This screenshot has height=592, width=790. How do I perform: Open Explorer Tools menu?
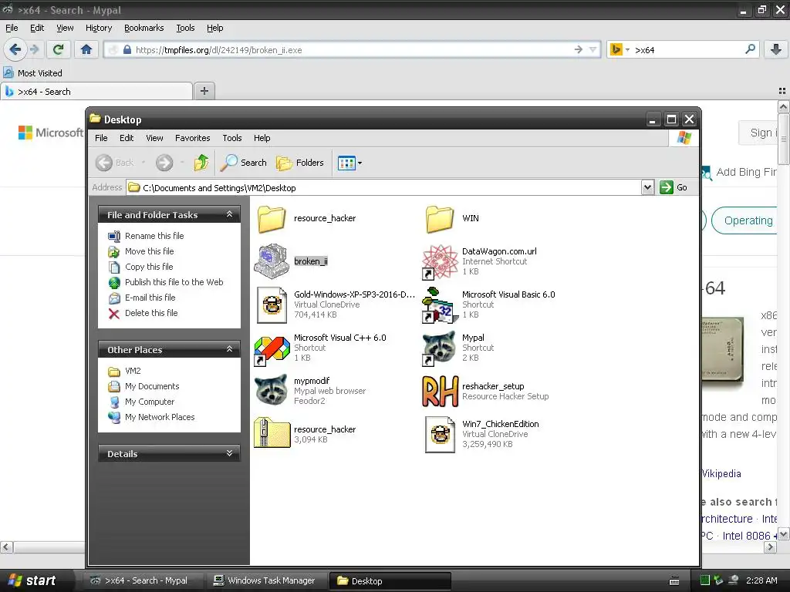point(231,138)
